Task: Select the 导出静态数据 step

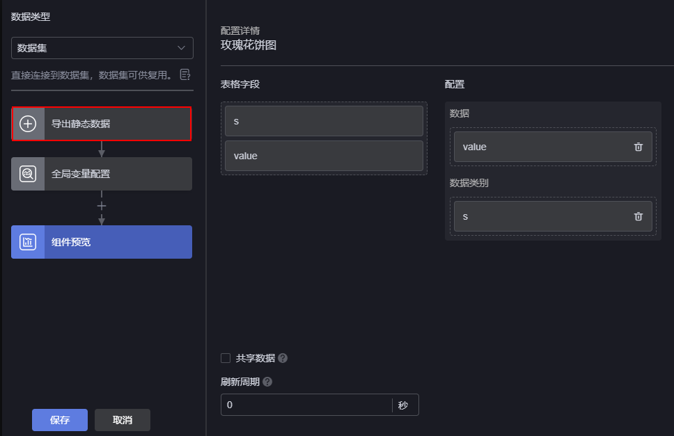Action: tap(102, 124)
